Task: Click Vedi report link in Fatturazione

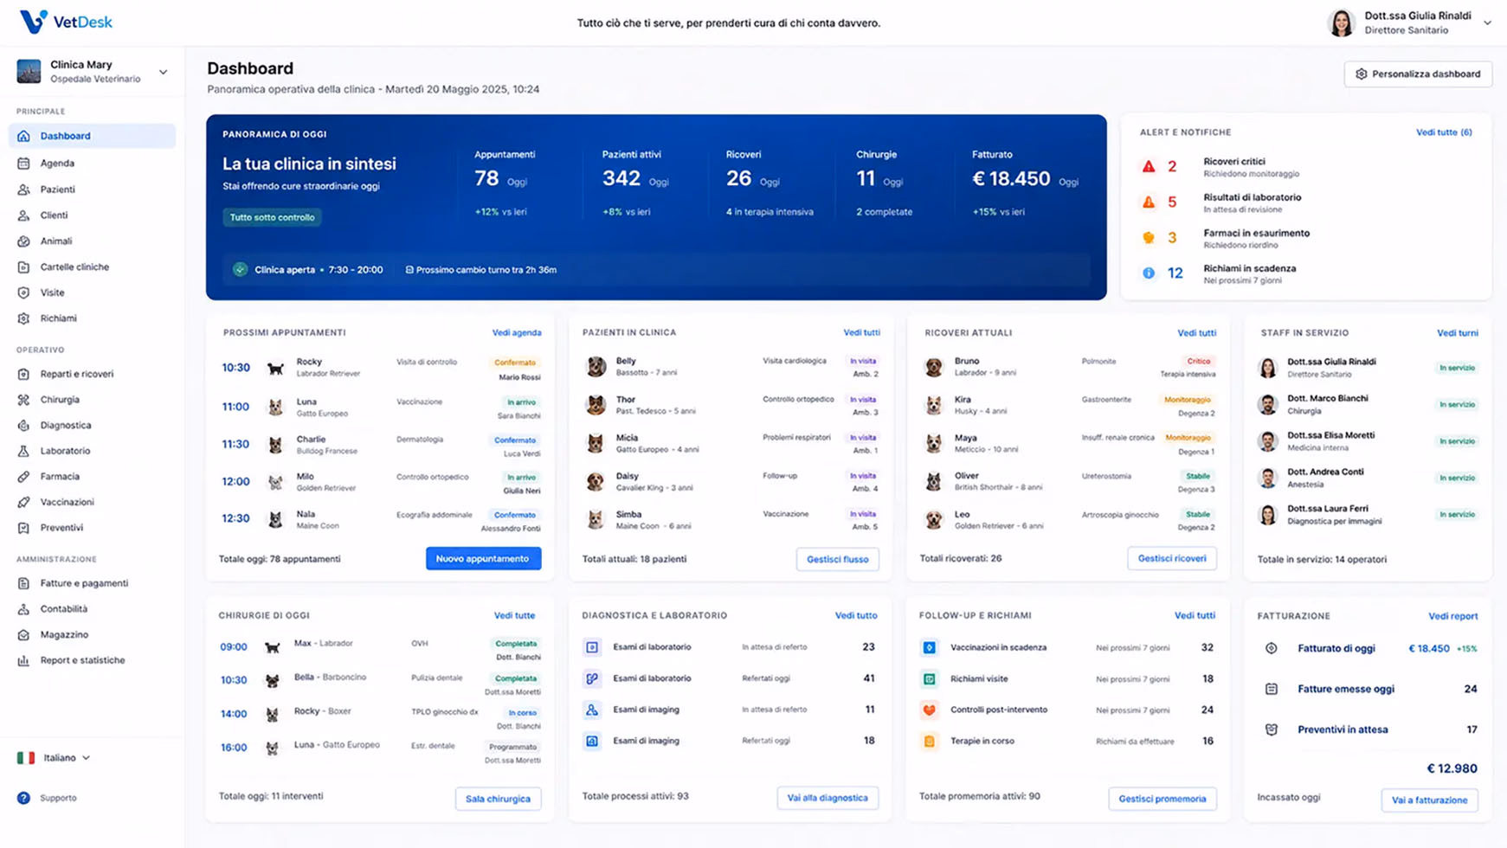Action: click(x=1453, y=616)
